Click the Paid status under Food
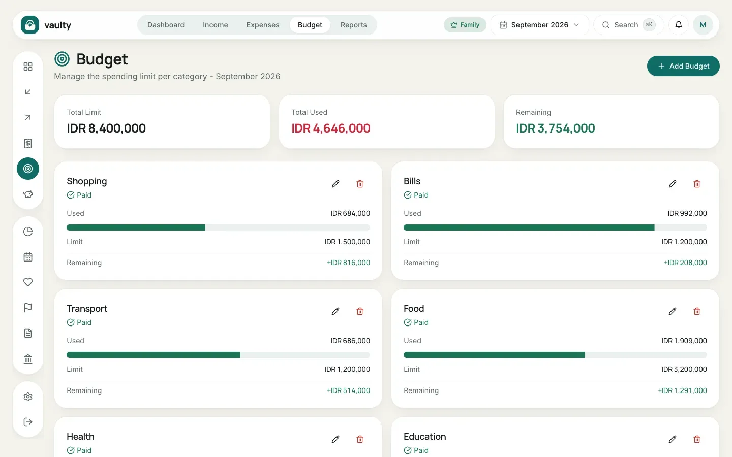The height and width of the screenshot is (457, 732). tap(416, 322)
